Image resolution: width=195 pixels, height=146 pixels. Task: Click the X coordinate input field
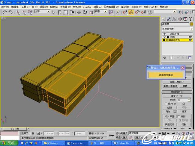pos(49,133)
